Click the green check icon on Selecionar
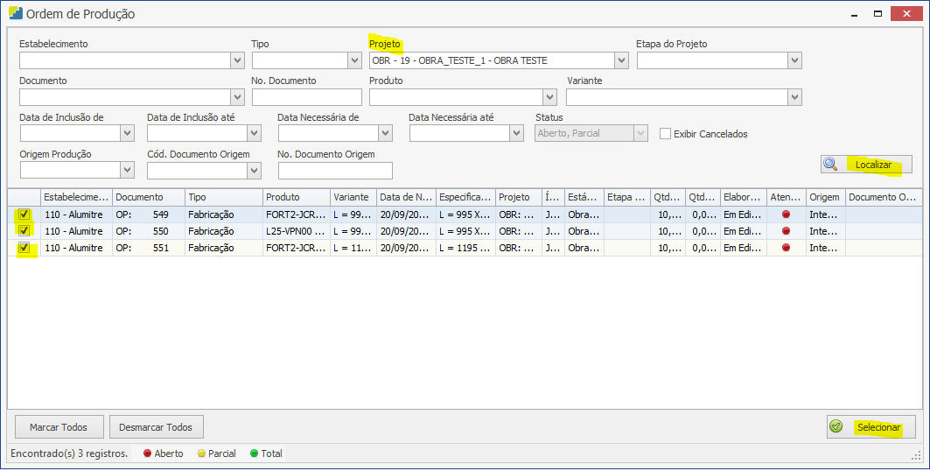Image resolution: width=930 pixels, height=471 pixels. tap(836, 426)
